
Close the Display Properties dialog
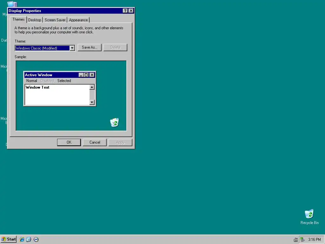131,11
